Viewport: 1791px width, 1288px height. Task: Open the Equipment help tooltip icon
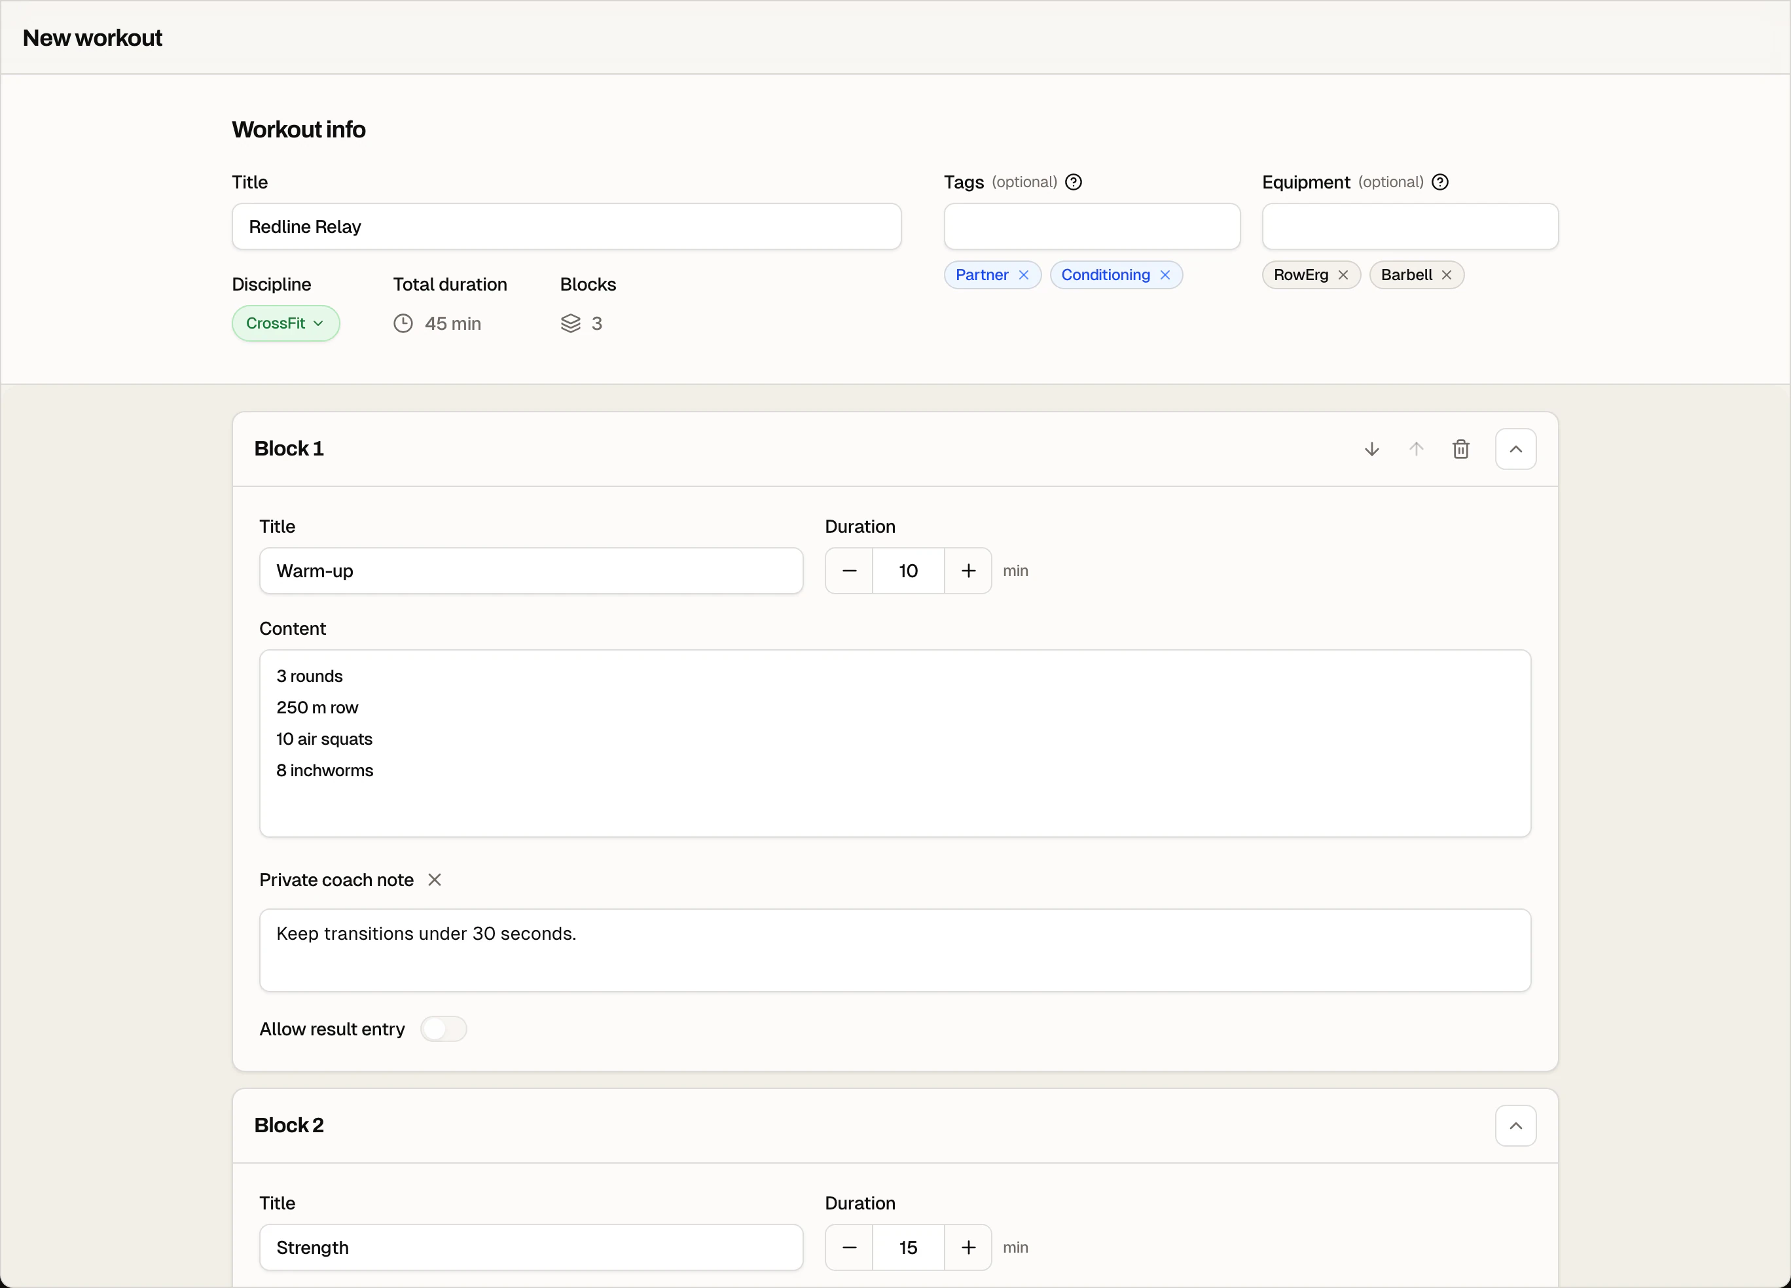click(x=1439, y=183)
